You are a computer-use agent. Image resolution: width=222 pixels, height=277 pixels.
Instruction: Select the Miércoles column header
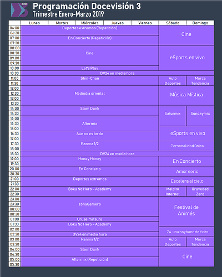[90, 23]
